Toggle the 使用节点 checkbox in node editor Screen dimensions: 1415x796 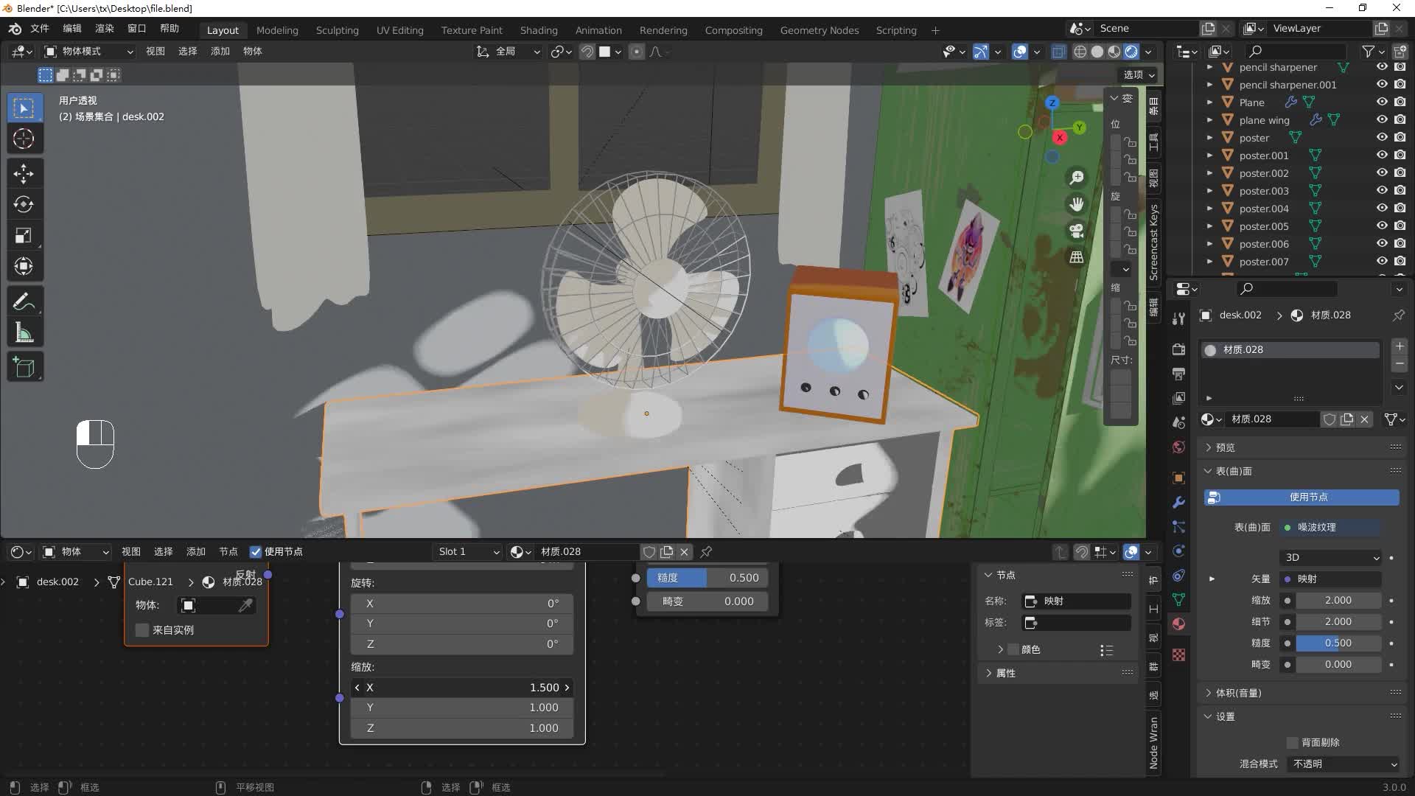point(256,552)
